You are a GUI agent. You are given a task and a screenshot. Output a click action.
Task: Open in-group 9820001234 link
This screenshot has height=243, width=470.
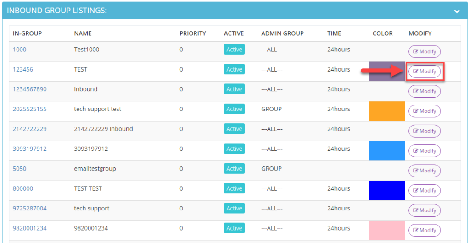click(30, 228)
